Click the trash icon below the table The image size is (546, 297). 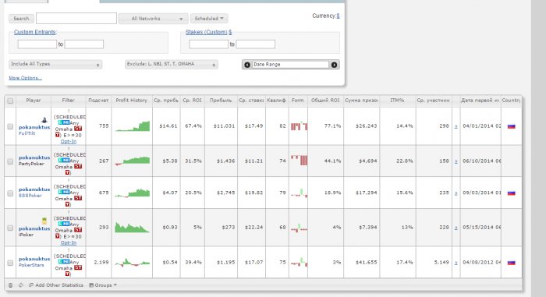tap(10, 285)
